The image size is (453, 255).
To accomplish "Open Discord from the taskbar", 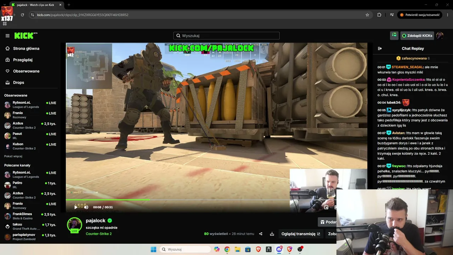I will [279, 249].
